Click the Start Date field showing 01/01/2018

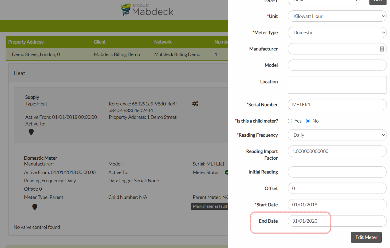(x=337, y=204)
